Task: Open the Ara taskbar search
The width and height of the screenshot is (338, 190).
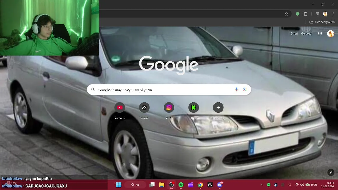Action: [135, 185]
